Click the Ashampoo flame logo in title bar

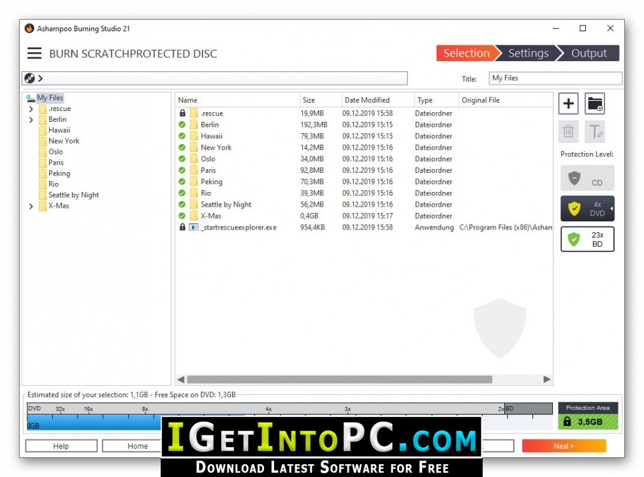[29, 28]
